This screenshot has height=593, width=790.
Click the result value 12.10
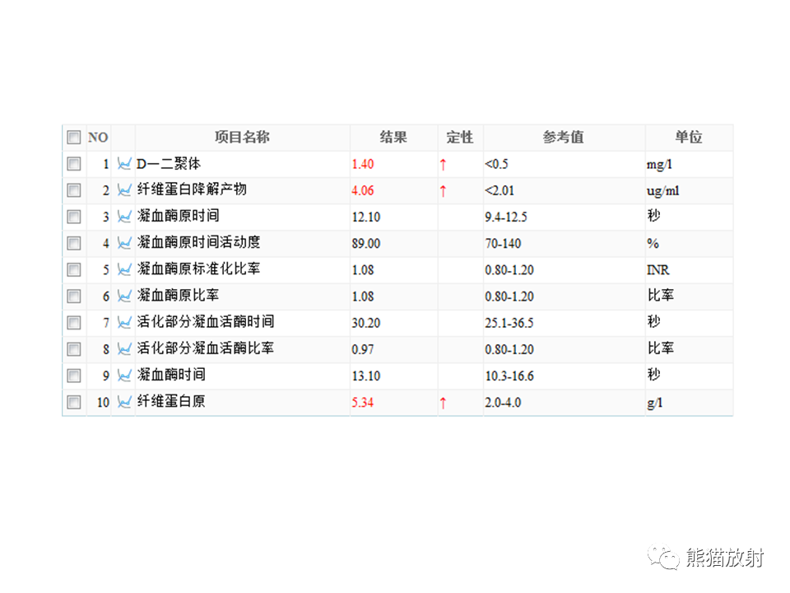pyautogui.click(x=366, y=217)
